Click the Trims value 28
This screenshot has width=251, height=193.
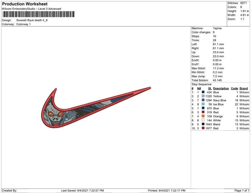click(x=214, y=40)
